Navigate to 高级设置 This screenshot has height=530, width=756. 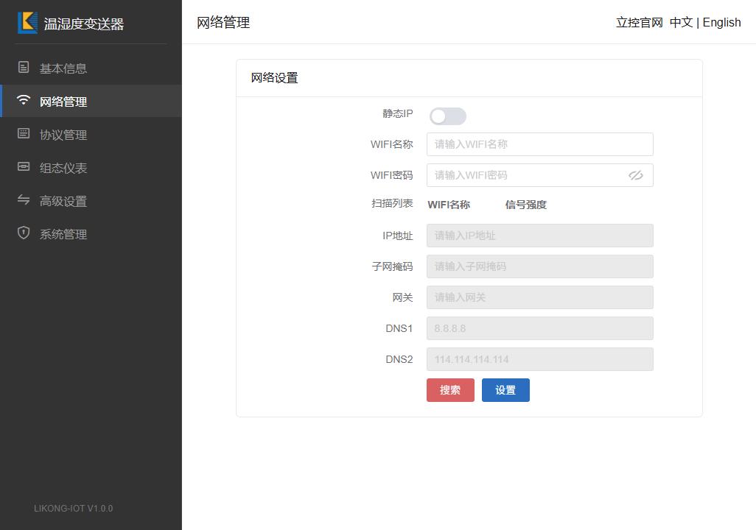pyautogui.click(x=91, y=201)
